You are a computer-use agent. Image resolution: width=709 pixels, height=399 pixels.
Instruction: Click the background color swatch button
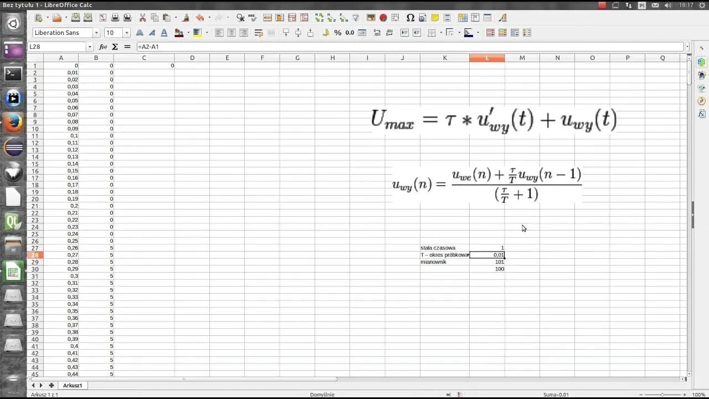tap(197, 33)
